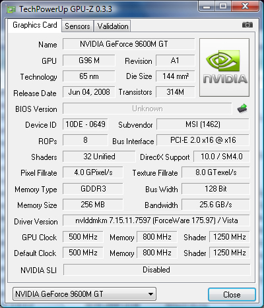Image resolution: width=264 pixels, height=308 pixels.
Task: Click the BIOS Version field Unknown
Action: [x=147, y=109]
